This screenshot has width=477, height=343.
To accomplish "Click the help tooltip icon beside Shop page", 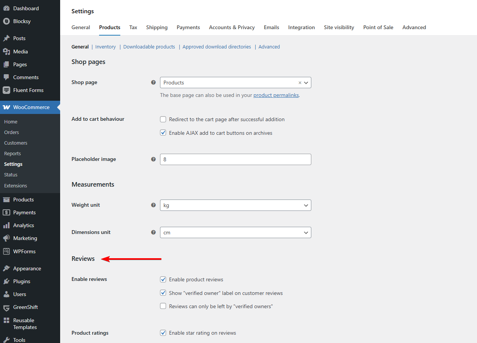I will click(153, 82).
